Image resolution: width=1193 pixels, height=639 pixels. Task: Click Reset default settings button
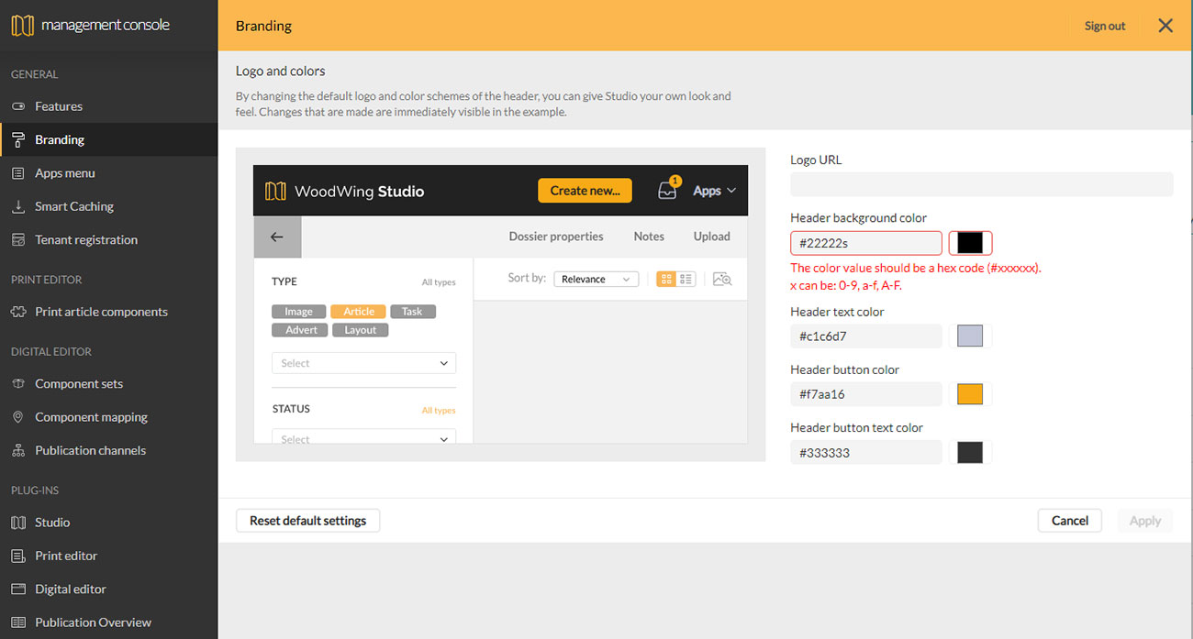[308, 521]
